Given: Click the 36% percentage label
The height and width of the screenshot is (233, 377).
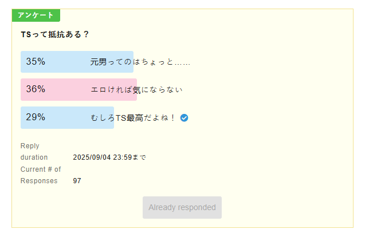Looking at the screenshot, I should click(x=36, y=89).
